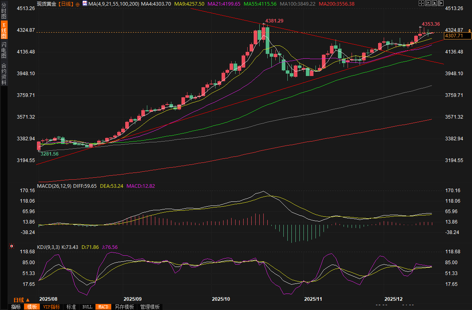Click the chart playback axis icon
The height and width of the screenshot is (310, 472).
point(434,3)
